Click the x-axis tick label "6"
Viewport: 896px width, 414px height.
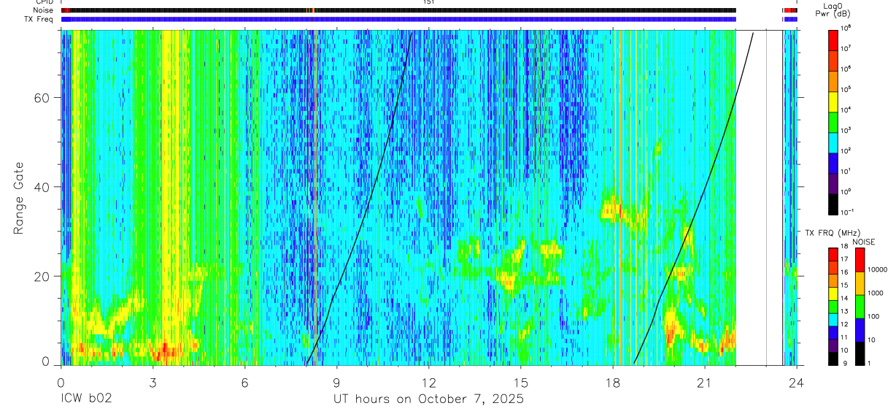(x=244, y=383)
